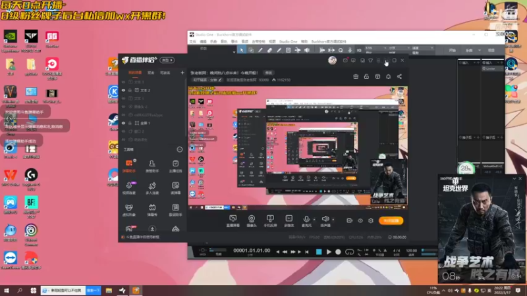Click the 扬声器 speaker icon
Screen dimensions: 527x296
point(325,219)
